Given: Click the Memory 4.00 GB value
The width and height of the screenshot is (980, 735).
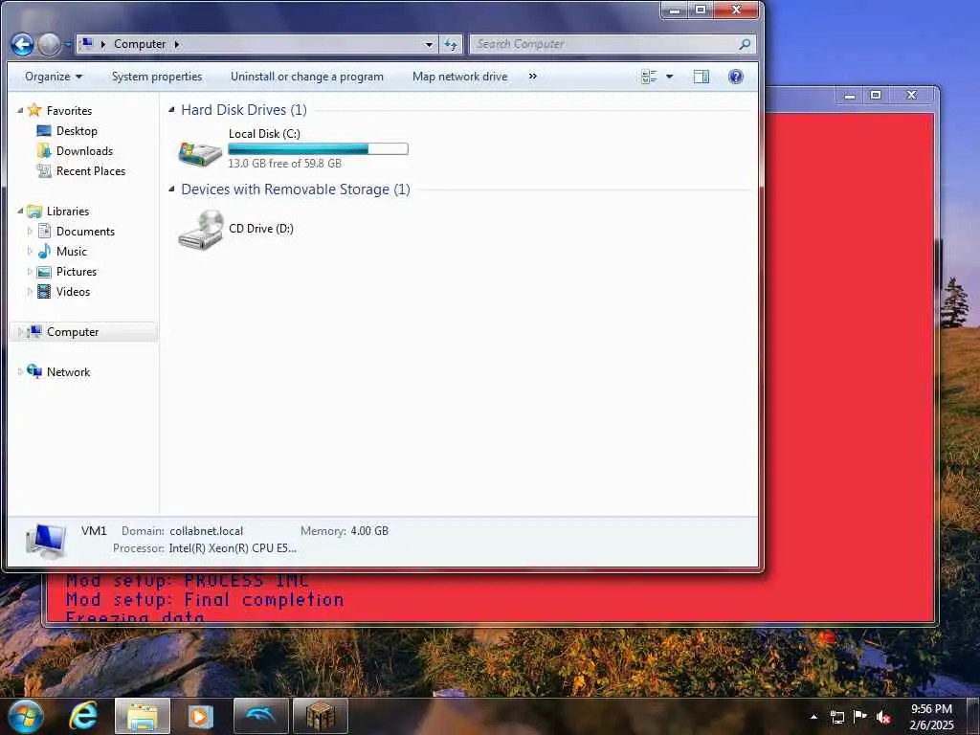Looking at the screenshot, I should [x=369, y=531].
